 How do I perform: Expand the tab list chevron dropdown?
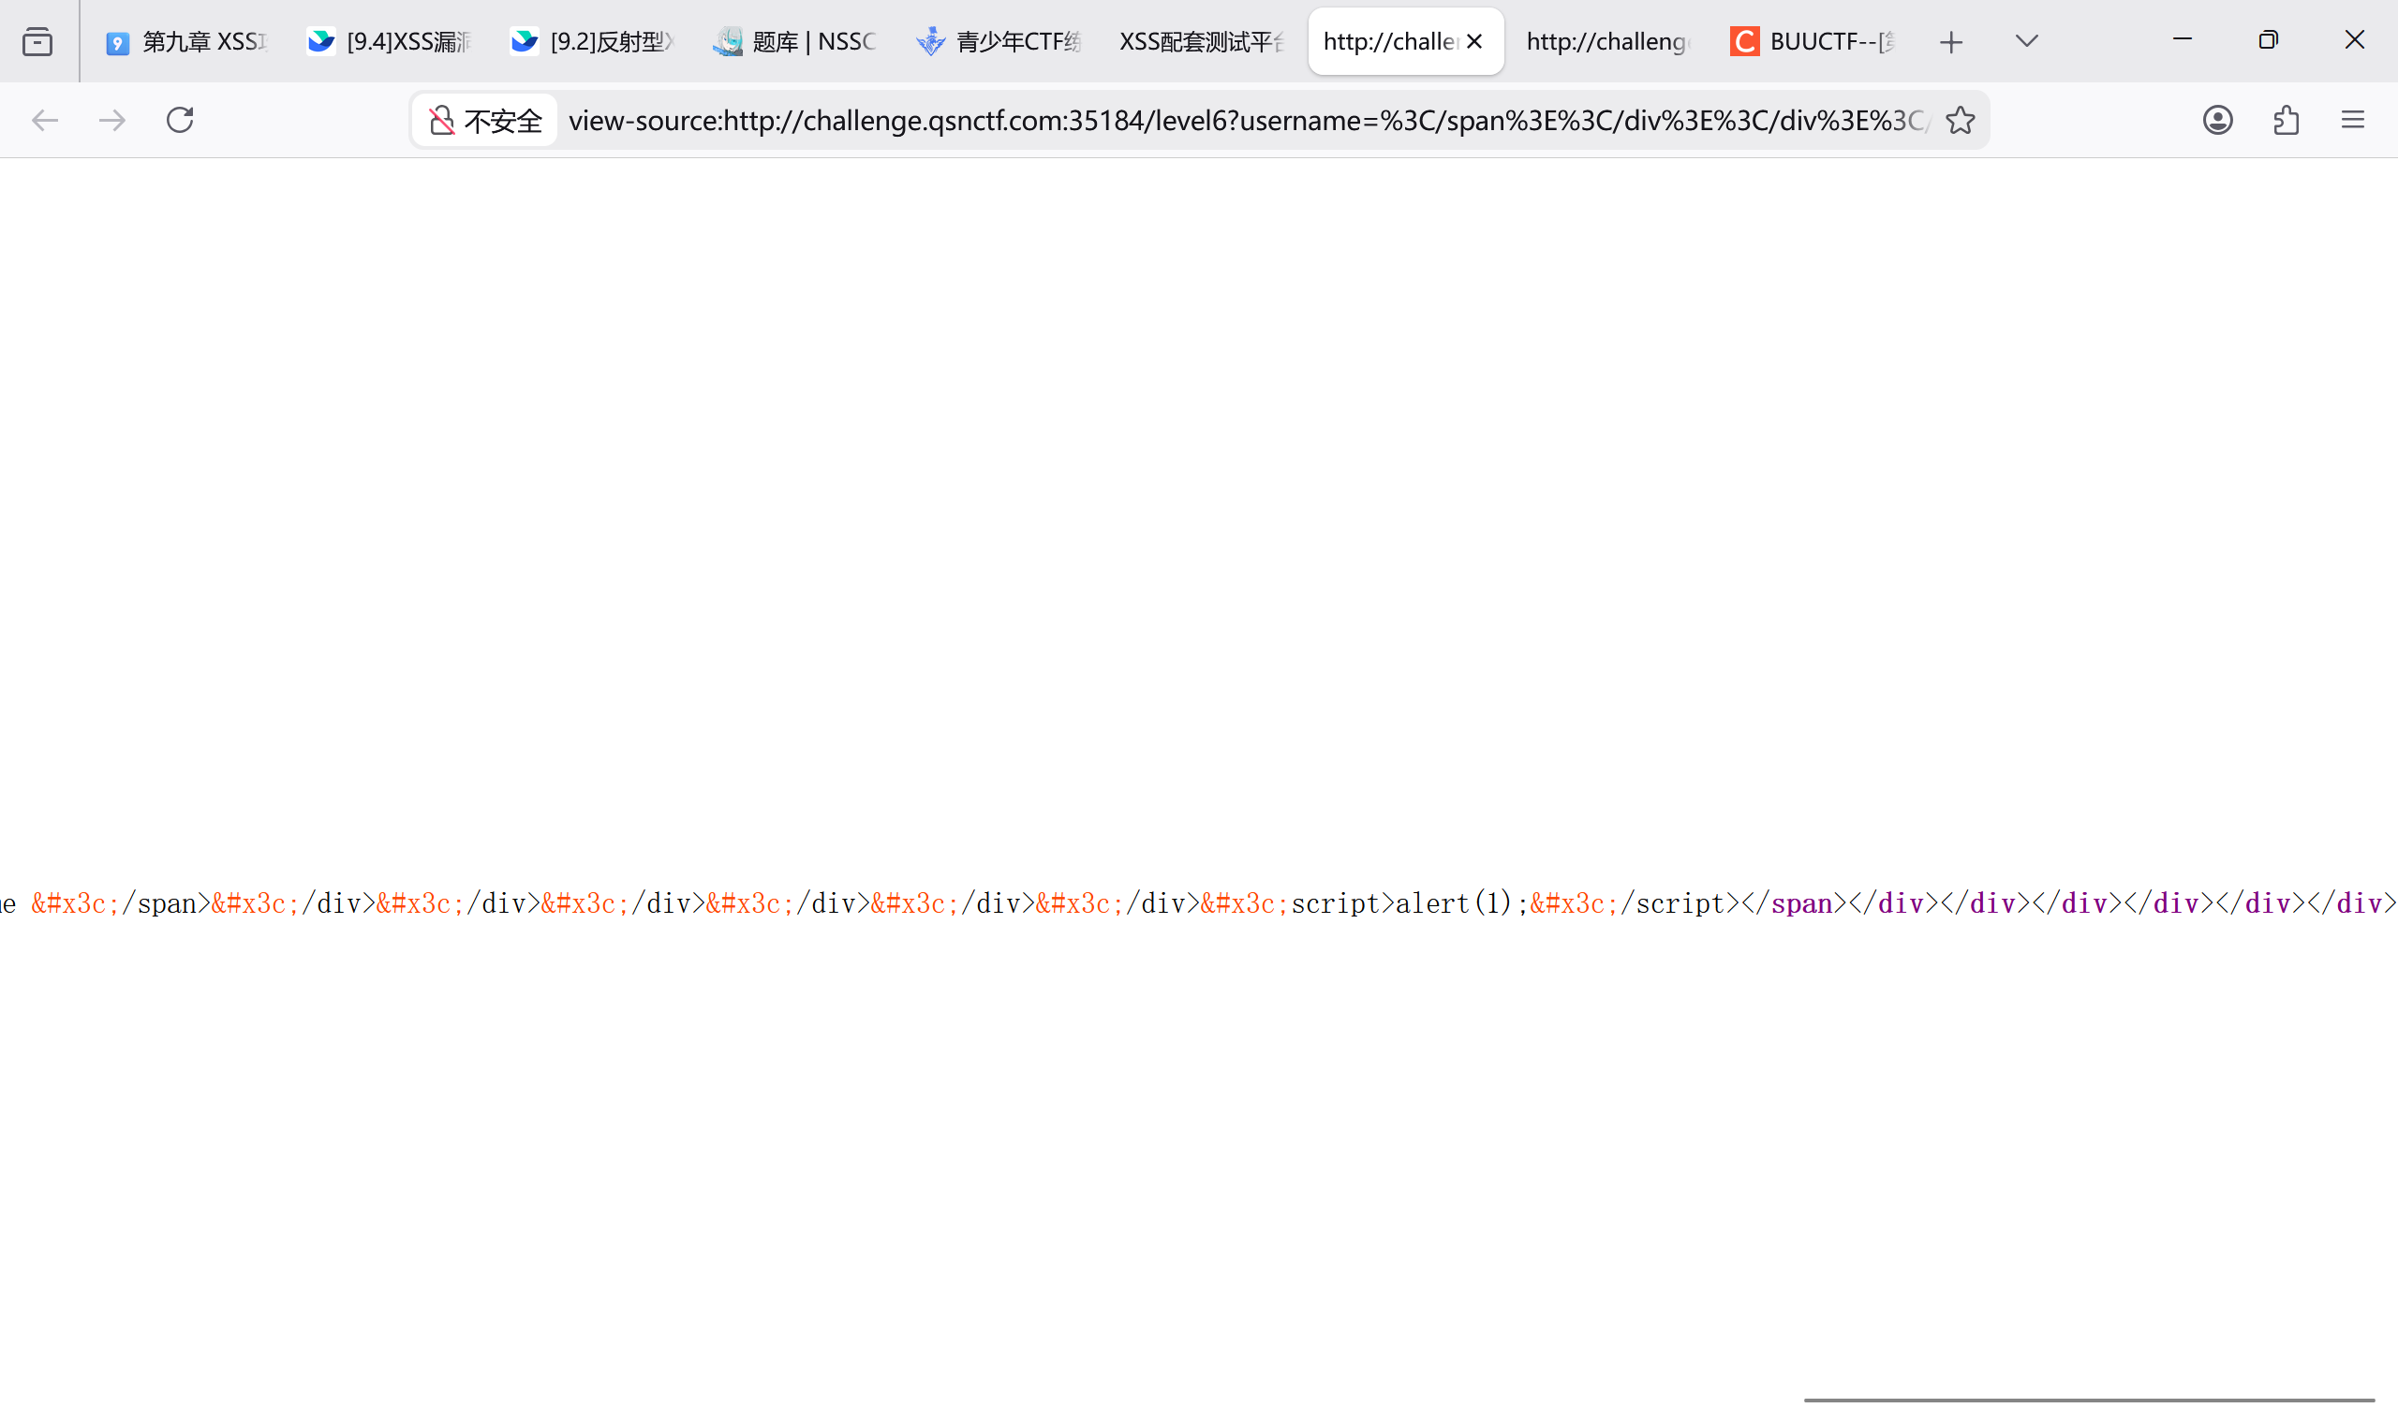click(2026, 41)
